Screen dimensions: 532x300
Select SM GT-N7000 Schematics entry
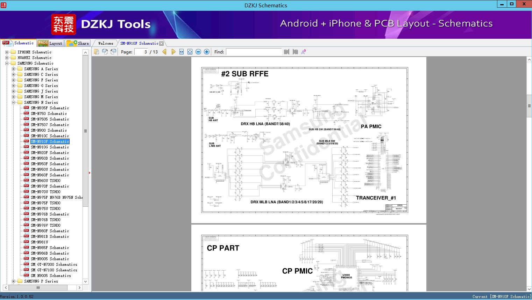54,264
